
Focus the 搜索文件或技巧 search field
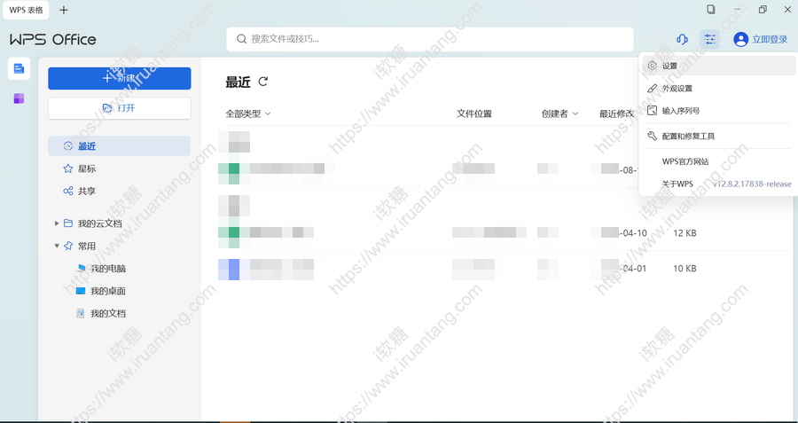(x=430, y=39)
